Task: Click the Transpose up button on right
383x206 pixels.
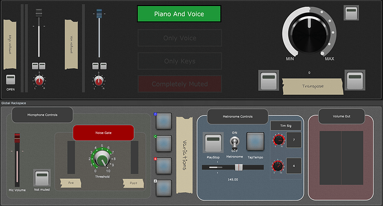Action: point(355,80)
